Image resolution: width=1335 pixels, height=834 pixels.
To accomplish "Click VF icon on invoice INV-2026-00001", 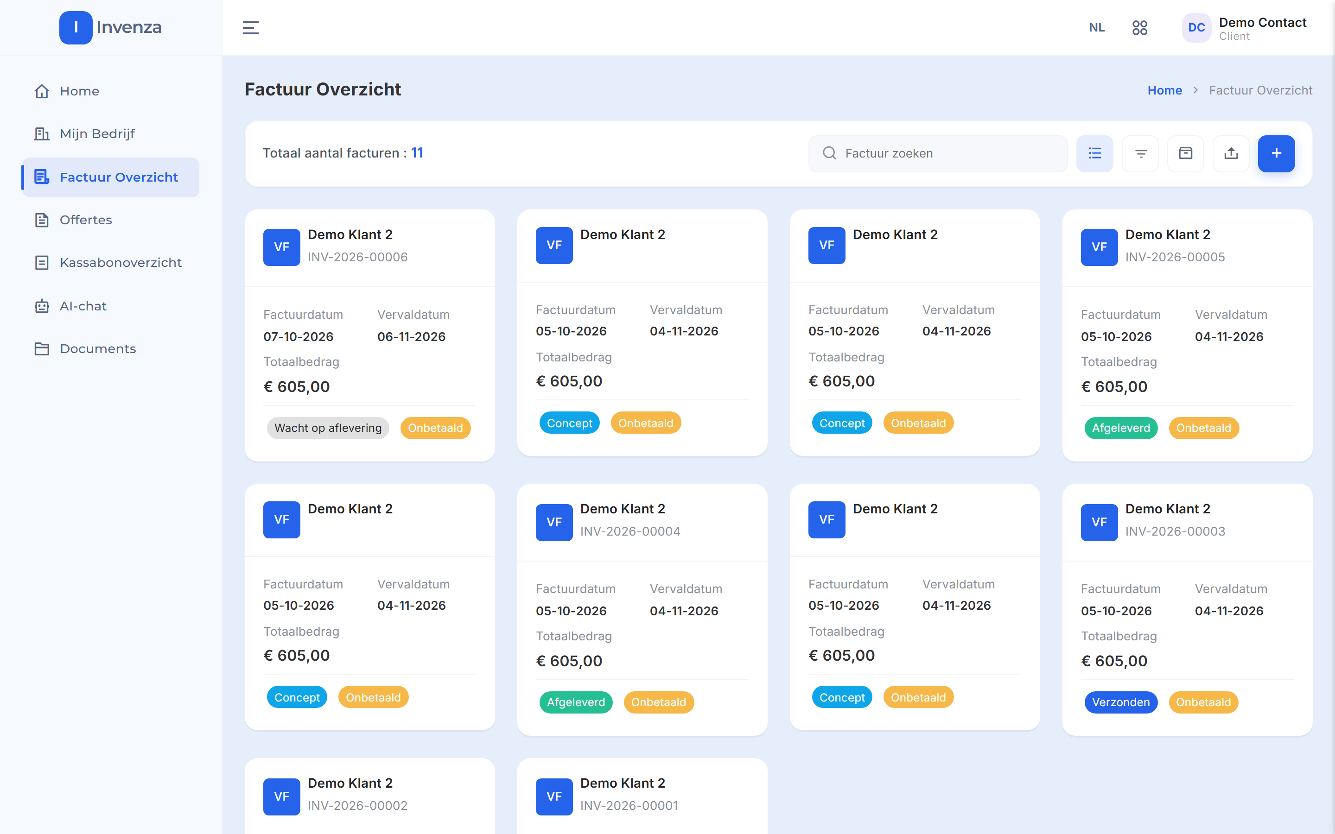I will 554,796.
